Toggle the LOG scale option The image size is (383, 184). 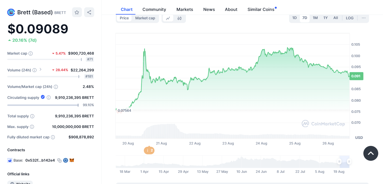click(x=350, y=18)
